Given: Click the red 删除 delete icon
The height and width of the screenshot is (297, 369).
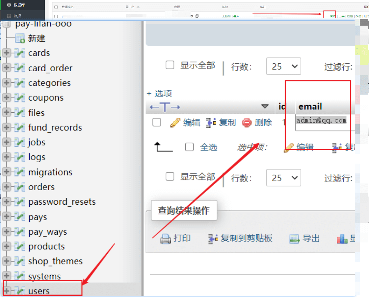Looking at the screenshot, I should 247,123.
